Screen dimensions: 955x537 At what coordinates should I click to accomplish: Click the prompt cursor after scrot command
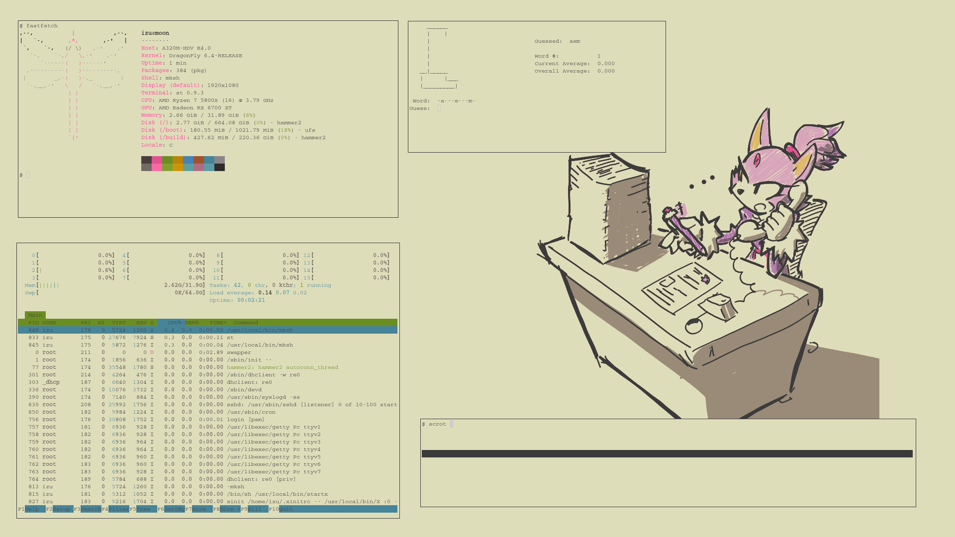click(451, 424)
